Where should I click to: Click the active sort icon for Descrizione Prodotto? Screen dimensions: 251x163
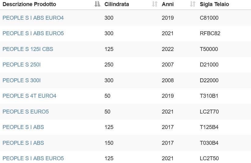tap(97, 4)
